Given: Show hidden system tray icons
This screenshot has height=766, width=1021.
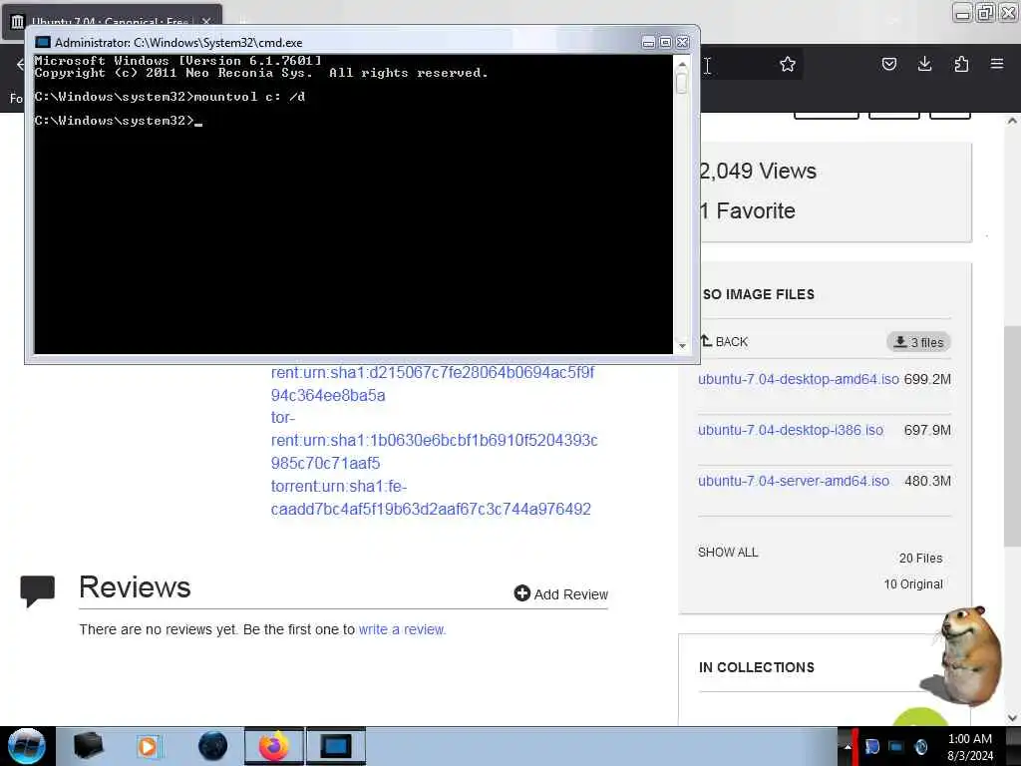Looking at the screenshot, I should tap(848, 747).
